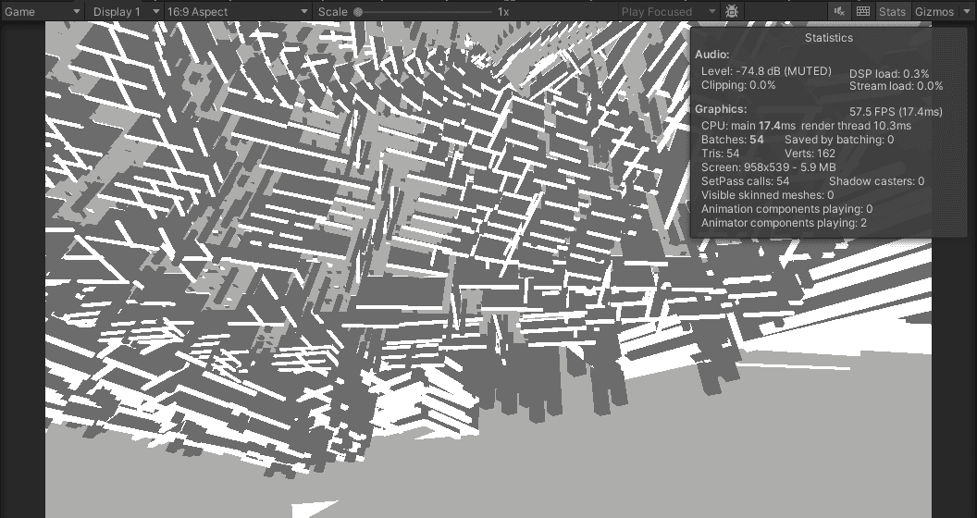
Task: Toggle the Stats overlay button
Action: click(x=892, y=11)
